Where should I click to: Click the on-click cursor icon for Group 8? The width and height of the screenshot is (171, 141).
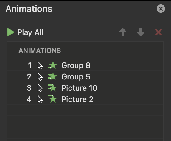[40, 65]
